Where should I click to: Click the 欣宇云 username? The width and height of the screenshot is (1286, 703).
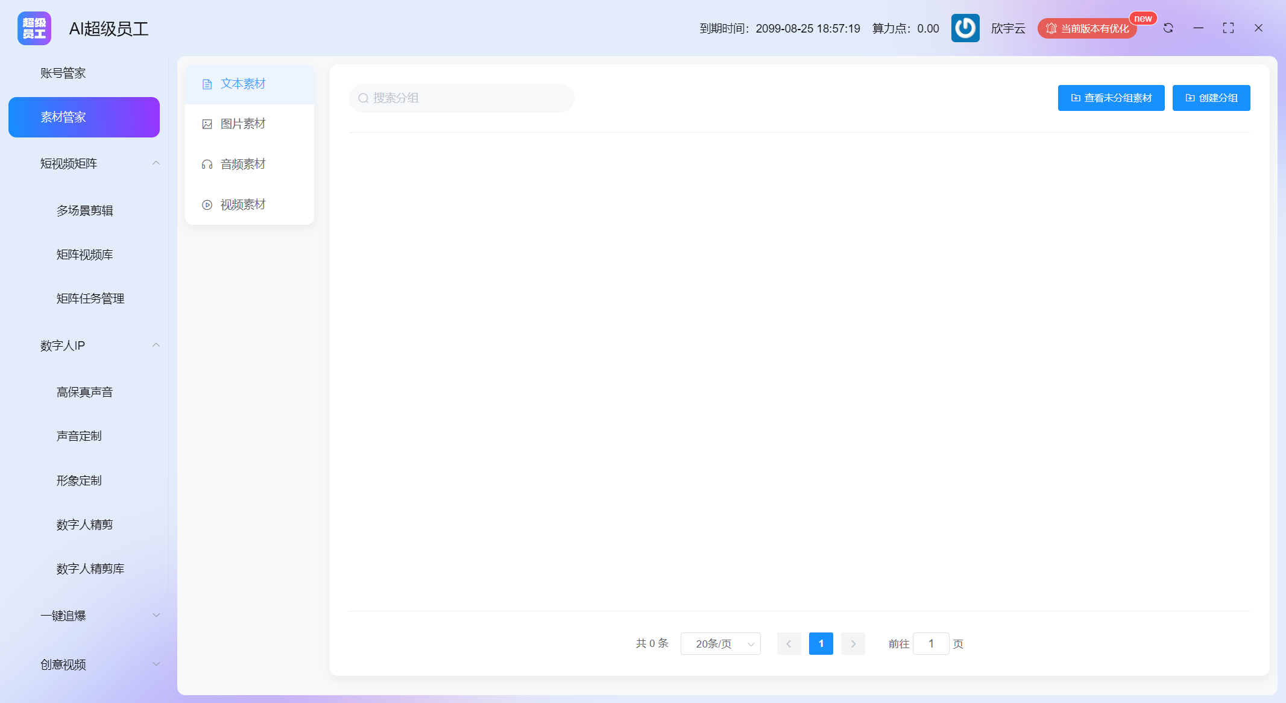point(1008,28)
